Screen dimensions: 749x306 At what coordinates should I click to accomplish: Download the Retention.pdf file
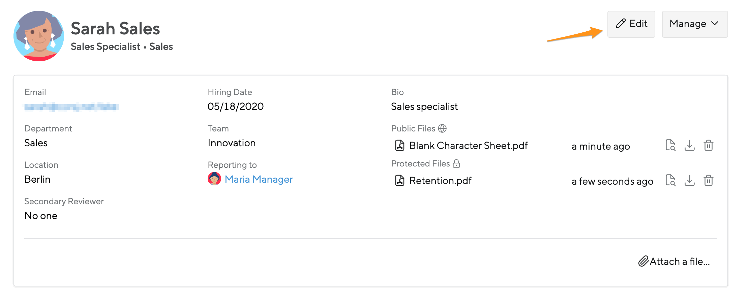(x=689, y=181)
